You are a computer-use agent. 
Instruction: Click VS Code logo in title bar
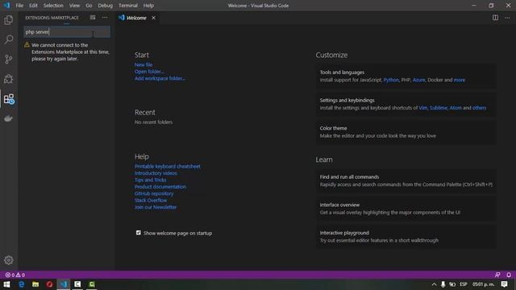tap(6, 6)
